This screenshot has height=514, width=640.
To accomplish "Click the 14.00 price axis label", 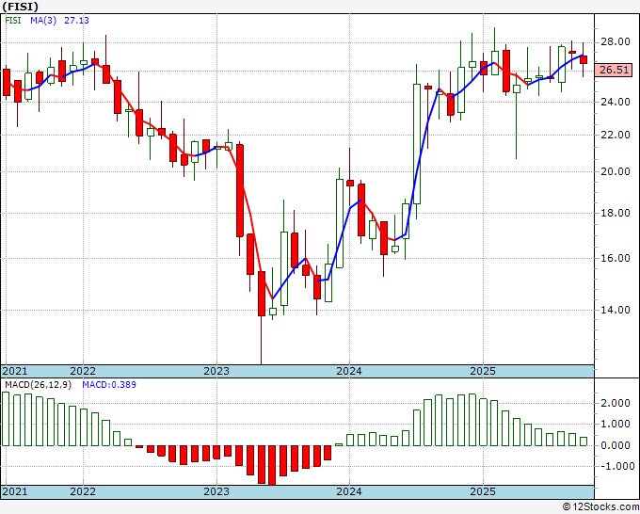I will [616, 310].
